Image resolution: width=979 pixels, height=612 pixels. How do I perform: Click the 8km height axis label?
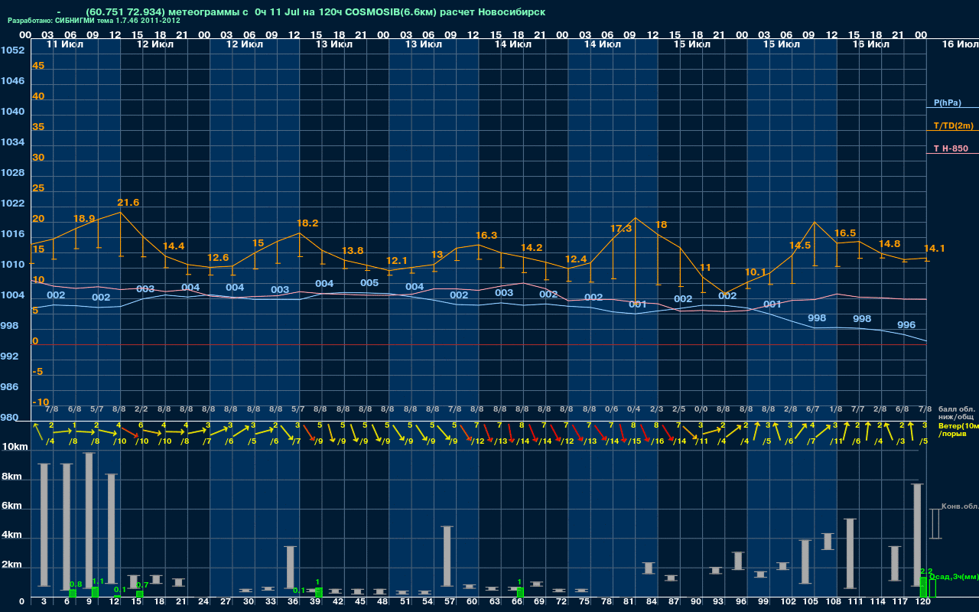pyautogui.click(x=13, y=477)
